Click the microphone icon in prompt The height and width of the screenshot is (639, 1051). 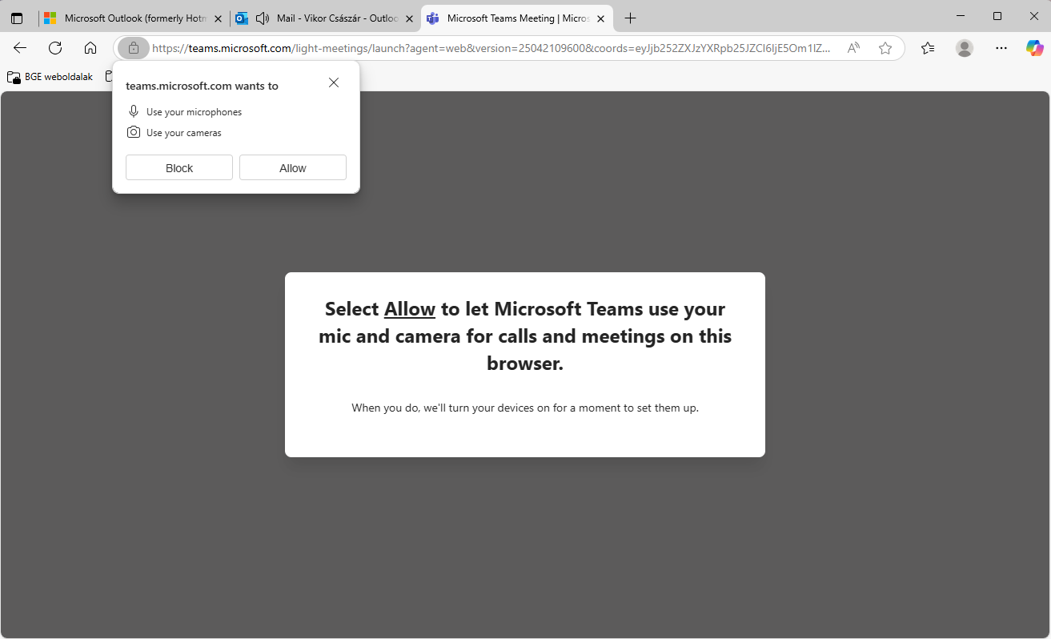(134, 111)
